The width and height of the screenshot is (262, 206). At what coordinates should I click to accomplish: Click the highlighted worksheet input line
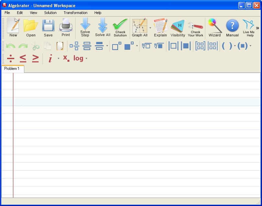click(x=131, y=102)
